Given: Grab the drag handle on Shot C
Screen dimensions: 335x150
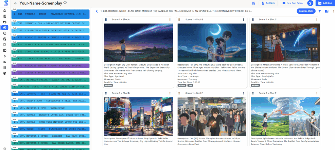Looking at the screenshot, I should [253, 20].
